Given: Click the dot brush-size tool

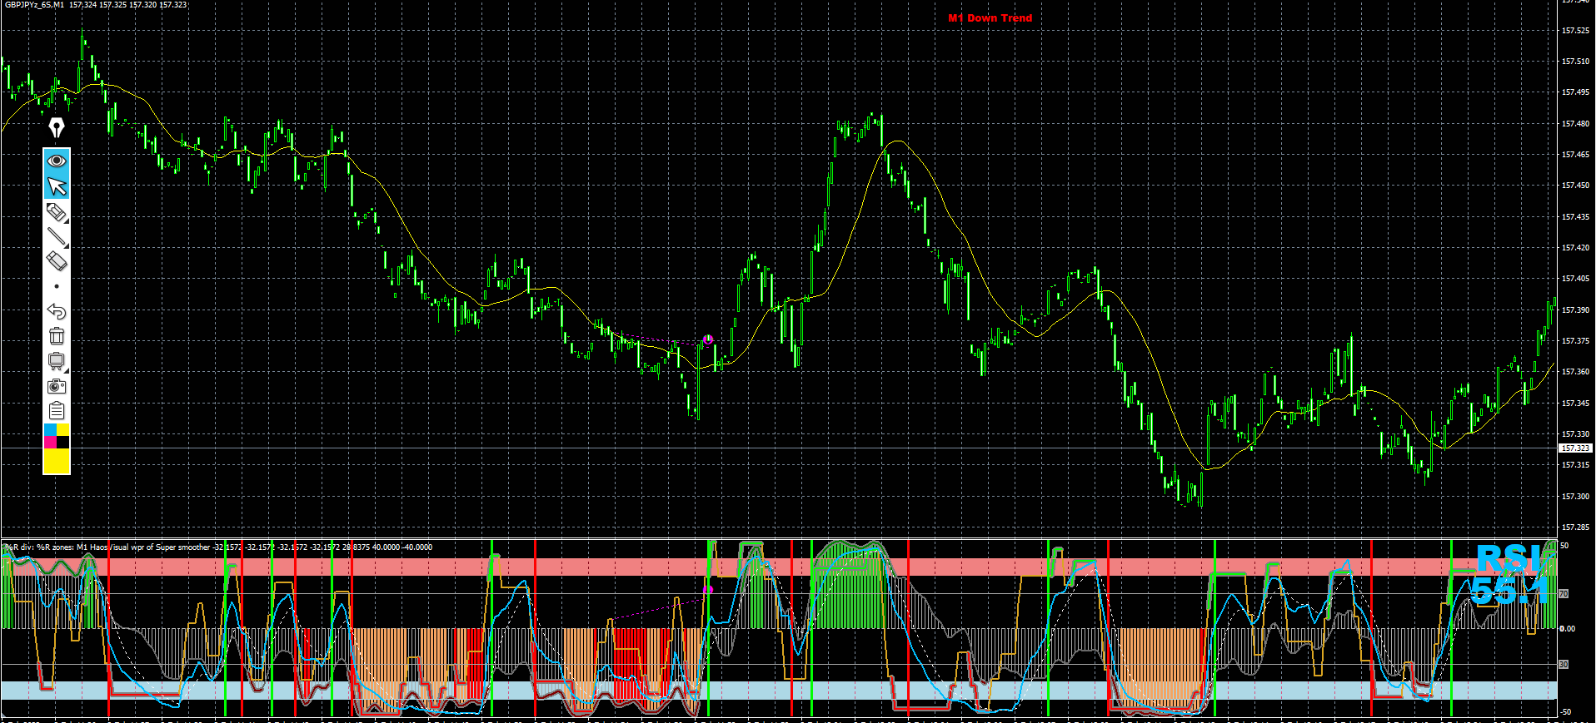Looking at the screenshot, I should coord(57,286).
